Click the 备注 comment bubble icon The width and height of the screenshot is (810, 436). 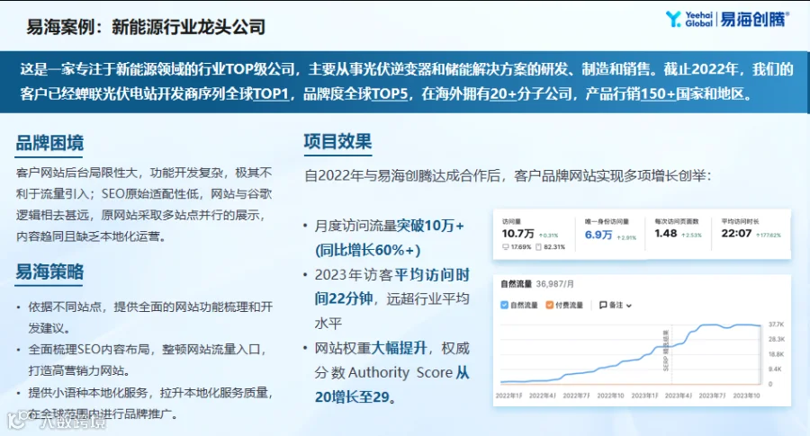click(x=602, y=305)
